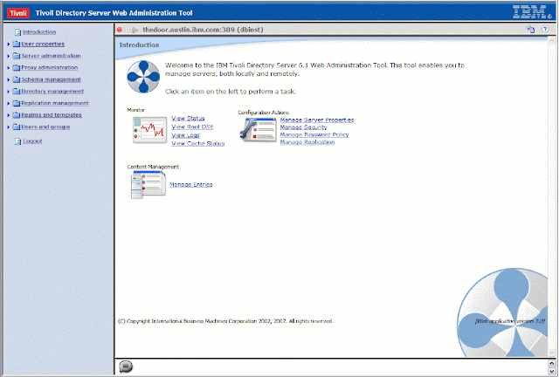Open the View Root DSE link
The height and width of the screenshot is (377, 559).
(x=192, y=127)
